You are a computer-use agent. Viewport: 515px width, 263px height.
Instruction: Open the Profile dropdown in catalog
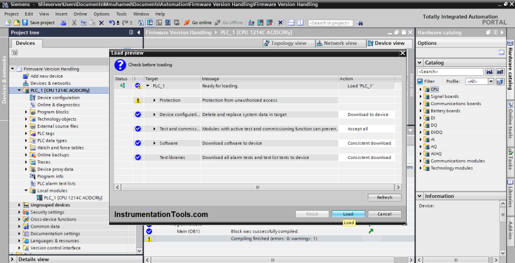pyautogui.click(x=490, y=81)
